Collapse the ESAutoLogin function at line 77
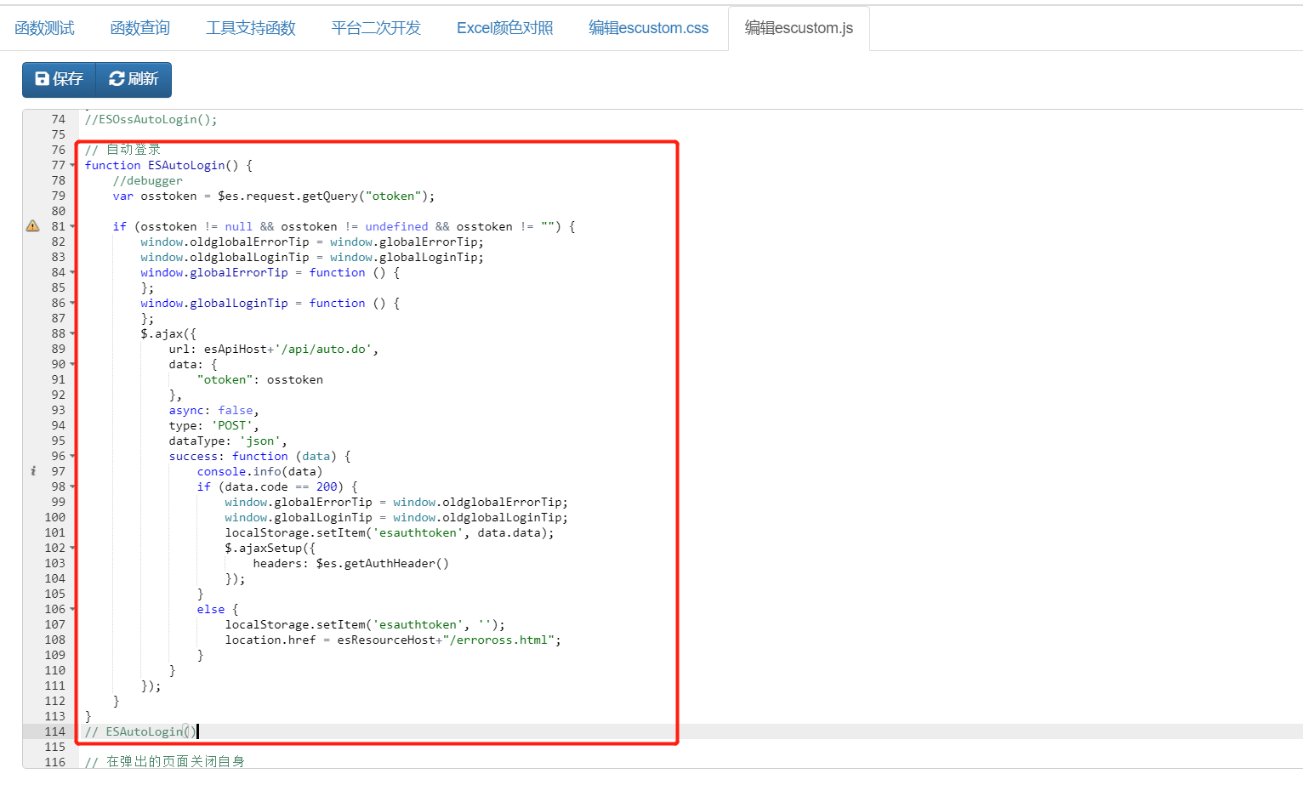 (x=73, y=166)
